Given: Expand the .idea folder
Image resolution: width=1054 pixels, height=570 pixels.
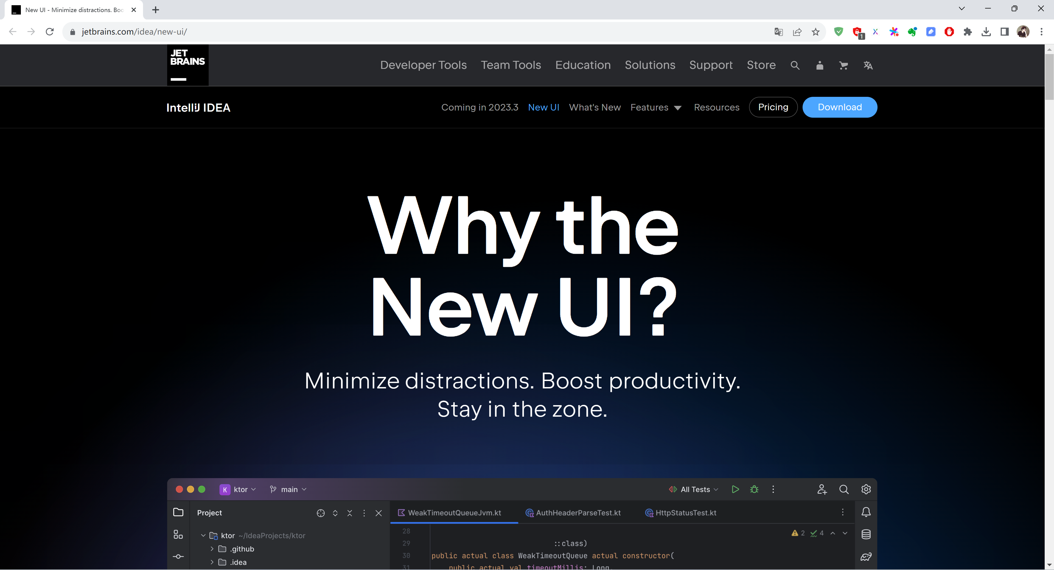Looking at the screenshot, I should 212,563.
